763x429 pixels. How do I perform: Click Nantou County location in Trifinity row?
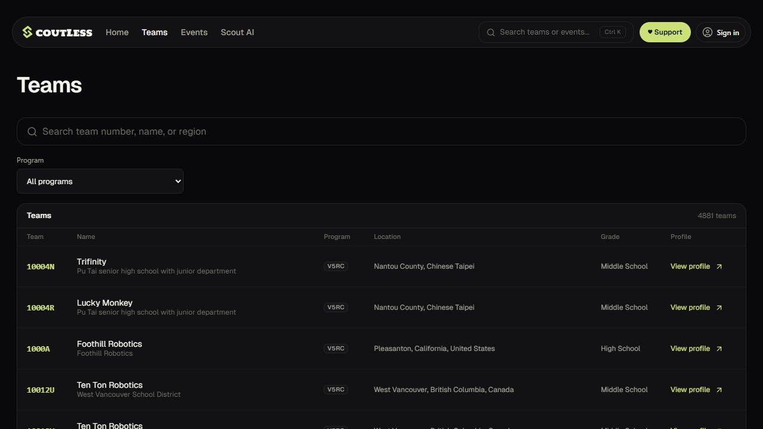(x=424, y=266)
